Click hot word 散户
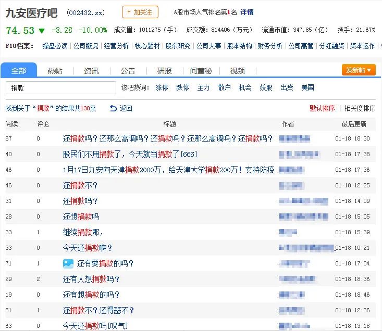 [225, 87]
